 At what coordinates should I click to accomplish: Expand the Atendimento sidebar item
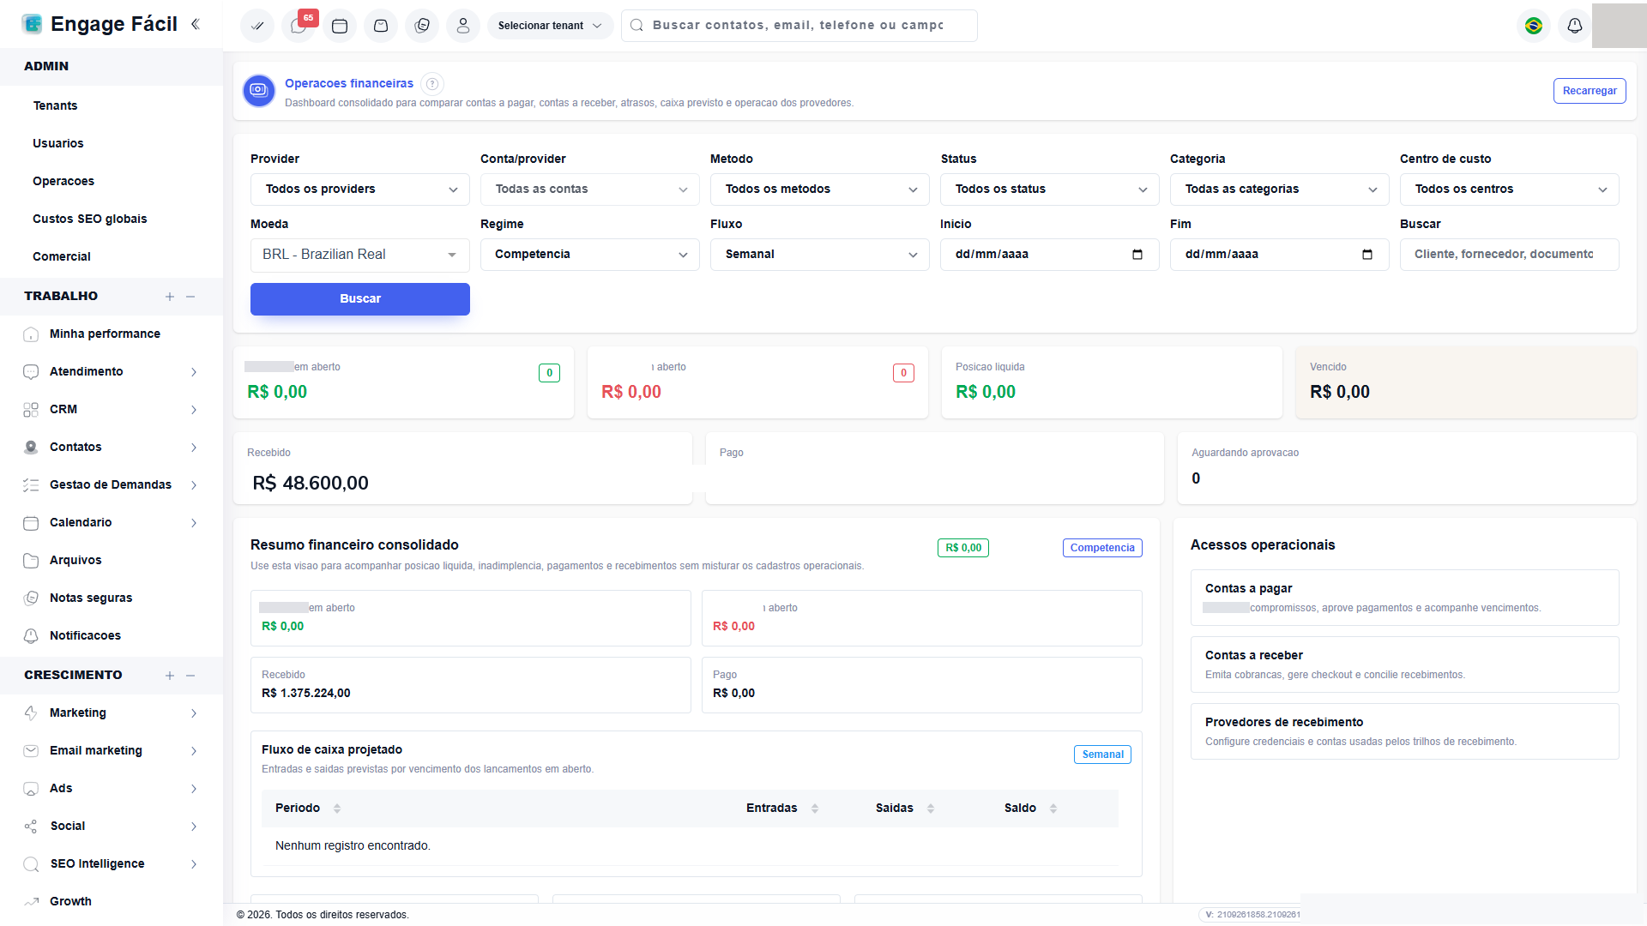click(x=112, y=372)
